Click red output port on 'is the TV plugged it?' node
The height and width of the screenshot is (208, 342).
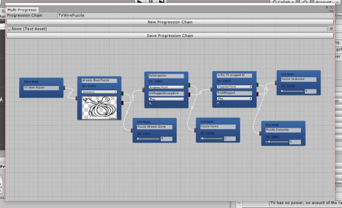point(257,94)
